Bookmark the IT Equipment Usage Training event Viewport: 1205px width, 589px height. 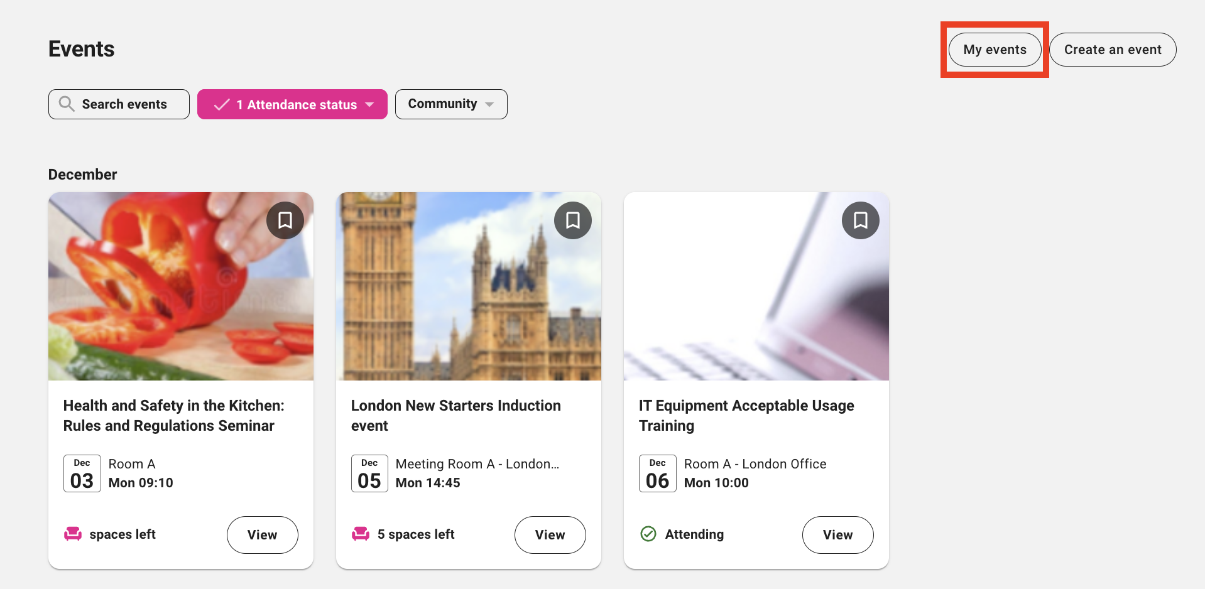click(x=861, y=220)
